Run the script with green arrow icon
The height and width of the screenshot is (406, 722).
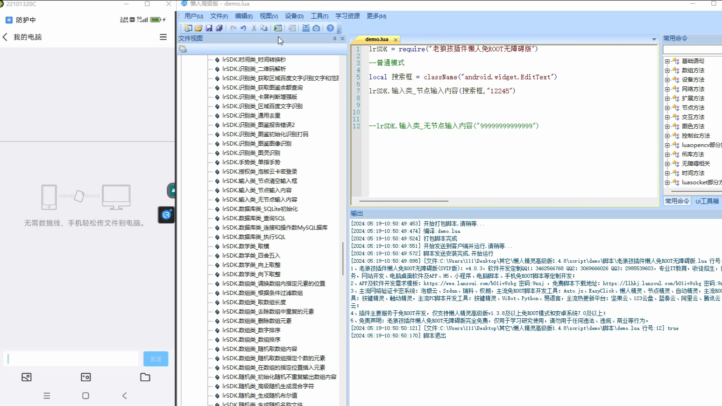[x=278, y=28]
